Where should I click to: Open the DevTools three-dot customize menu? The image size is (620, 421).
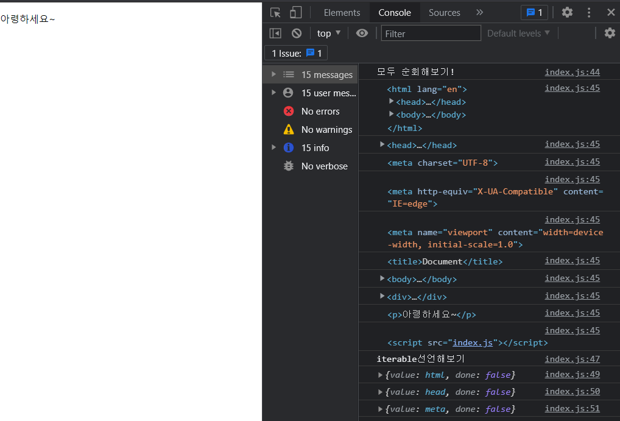point(589,12)
